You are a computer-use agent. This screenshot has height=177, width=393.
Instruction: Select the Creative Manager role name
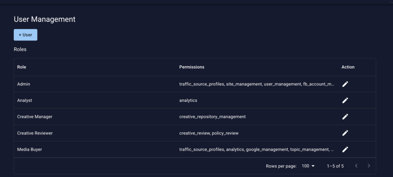point(35,117)
